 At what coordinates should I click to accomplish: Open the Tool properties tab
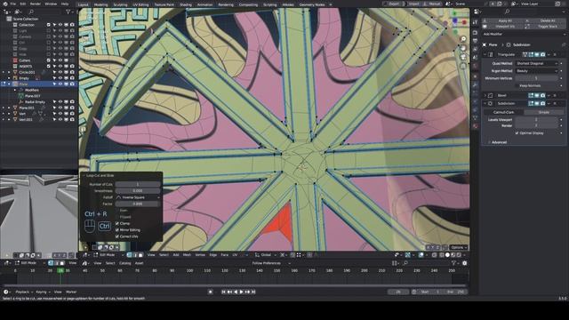pyautogui.click(x=476, y=22)
